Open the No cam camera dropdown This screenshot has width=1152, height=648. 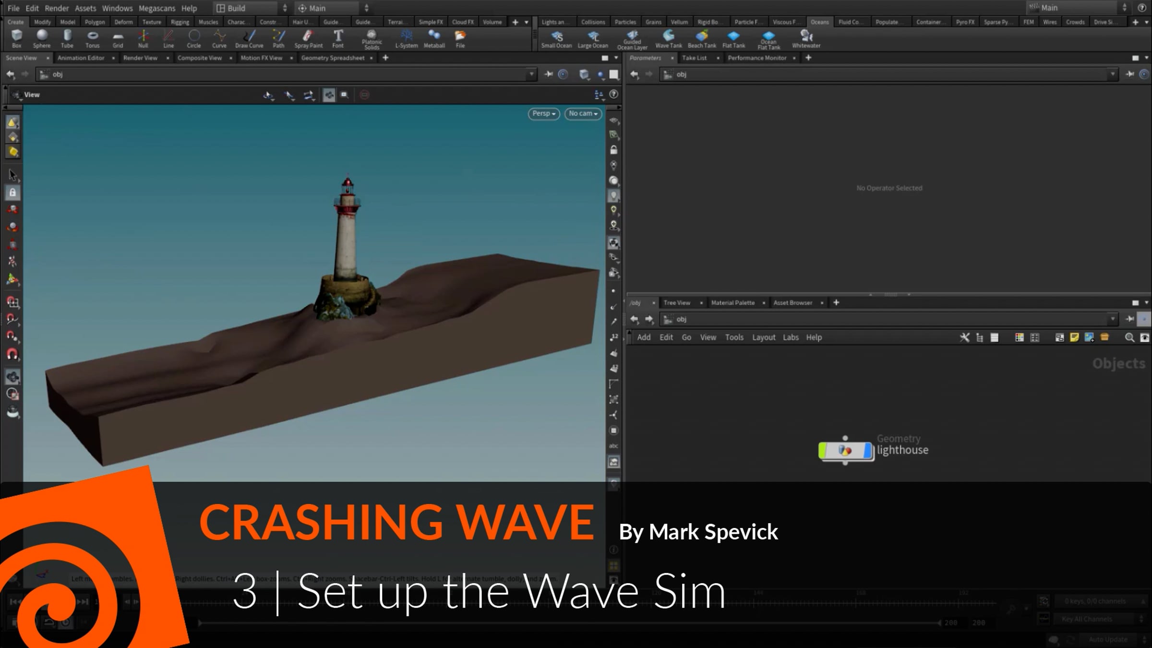pyautogui.click(x=583, y=113)
